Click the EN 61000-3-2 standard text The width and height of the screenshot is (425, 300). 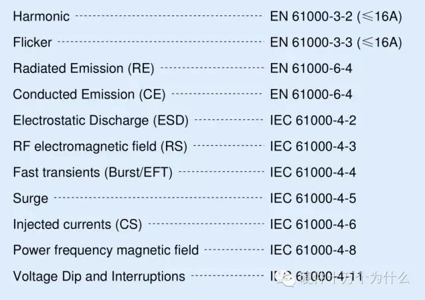[x=336, y=16]
